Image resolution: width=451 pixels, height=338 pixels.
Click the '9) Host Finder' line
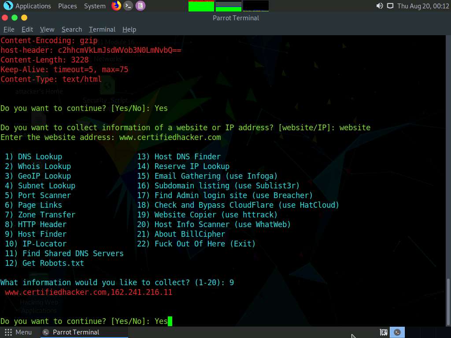36,234
